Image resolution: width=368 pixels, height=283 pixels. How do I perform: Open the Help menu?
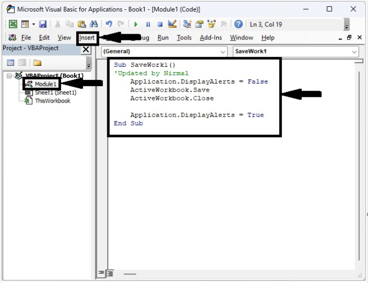[x=268, y=37]
